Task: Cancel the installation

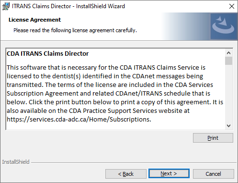Action: pos(214,174)
